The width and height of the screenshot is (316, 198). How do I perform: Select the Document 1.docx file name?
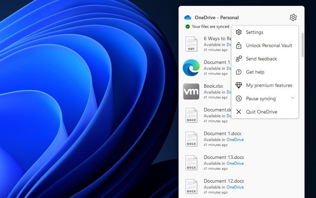222,133
